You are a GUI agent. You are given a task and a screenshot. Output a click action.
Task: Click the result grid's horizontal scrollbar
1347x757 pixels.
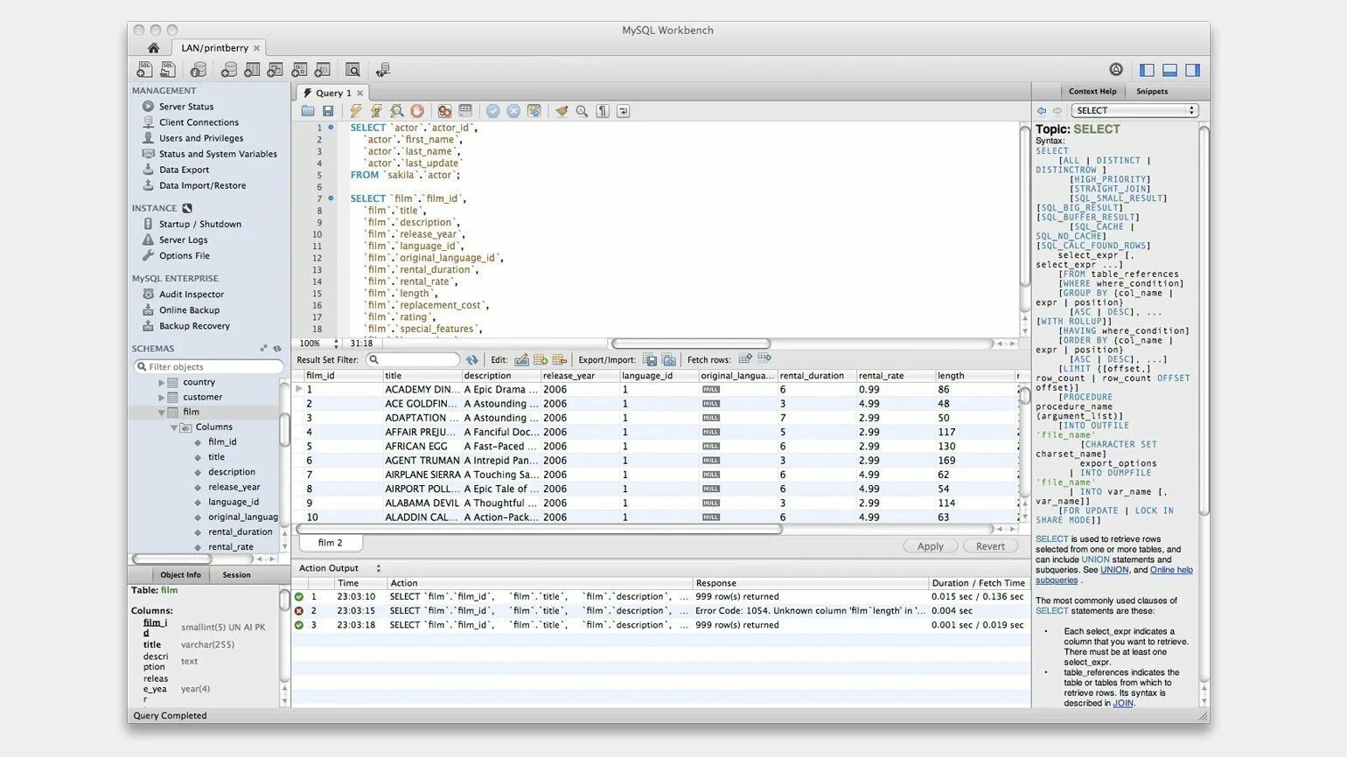[539, 529]
